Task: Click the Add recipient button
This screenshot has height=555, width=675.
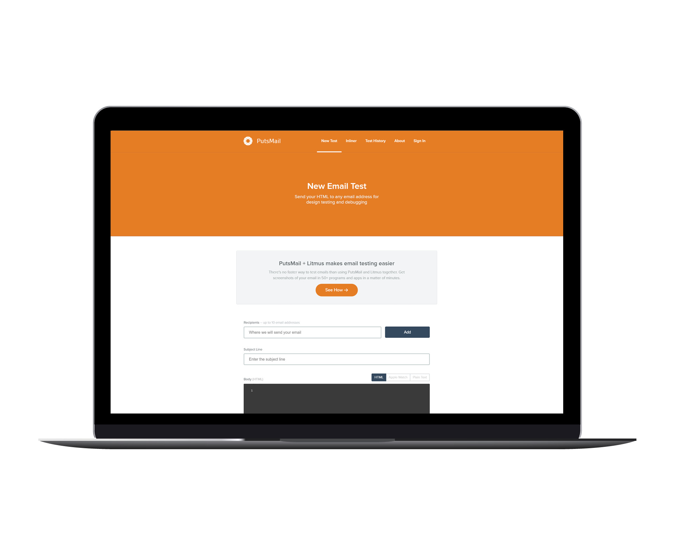Action: (408, 332)
